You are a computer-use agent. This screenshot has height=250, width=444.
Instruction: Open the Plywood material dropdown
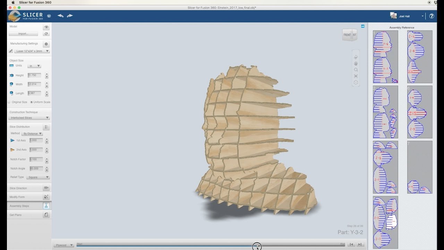[x=64, y=245]
